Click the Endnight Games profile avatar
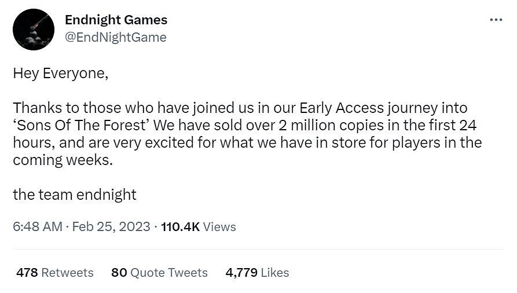 34,30
